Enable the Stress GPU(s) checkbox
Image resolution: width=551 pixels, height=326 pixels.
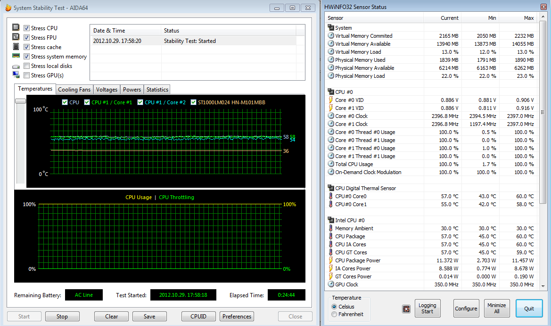click(27, 75)
